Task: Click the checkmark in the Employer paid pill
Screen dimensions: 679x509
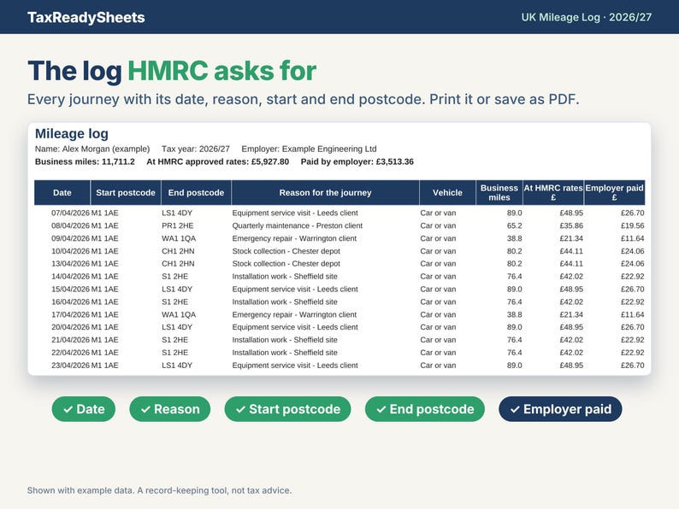Action: coord(515,409)
